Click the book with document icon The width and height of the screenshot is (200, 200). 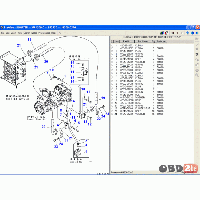coord(167,33)
